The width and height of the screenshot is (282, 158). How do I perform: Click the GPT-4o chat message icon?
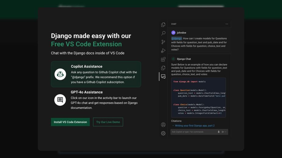pyautogui.click(x=60, y=100)
